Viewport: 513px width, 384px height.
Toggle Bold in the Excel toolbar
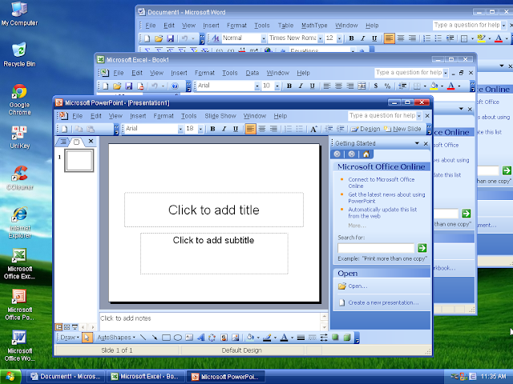[289, 86]
